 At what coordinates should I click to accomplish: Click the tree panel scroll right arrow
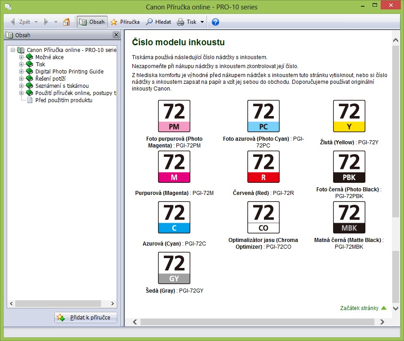coord(113,303)
